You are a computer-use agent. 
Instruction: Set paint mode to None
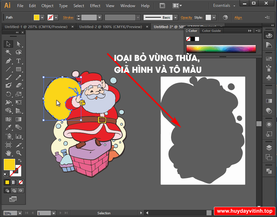click(x=21, y=182)
